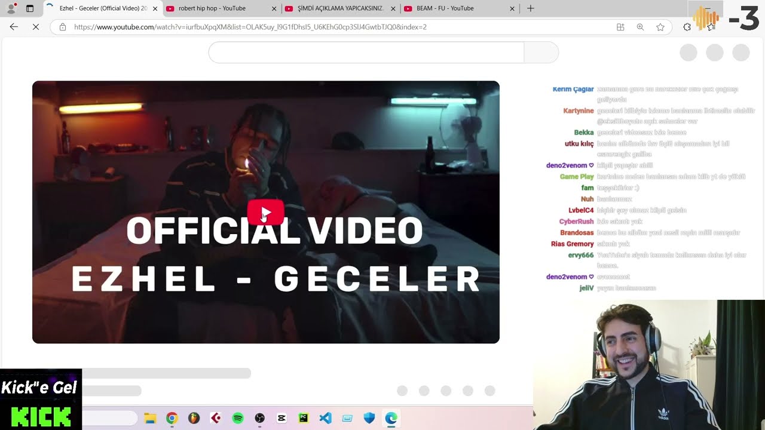Click chat username LvbelC4
Image resolution: width=765 pixels, height=430 pixels.
point(581,210)
